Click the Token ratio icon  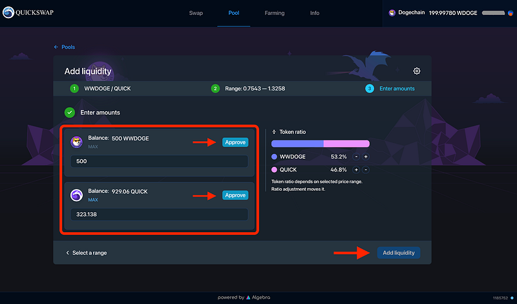[273, 132]
